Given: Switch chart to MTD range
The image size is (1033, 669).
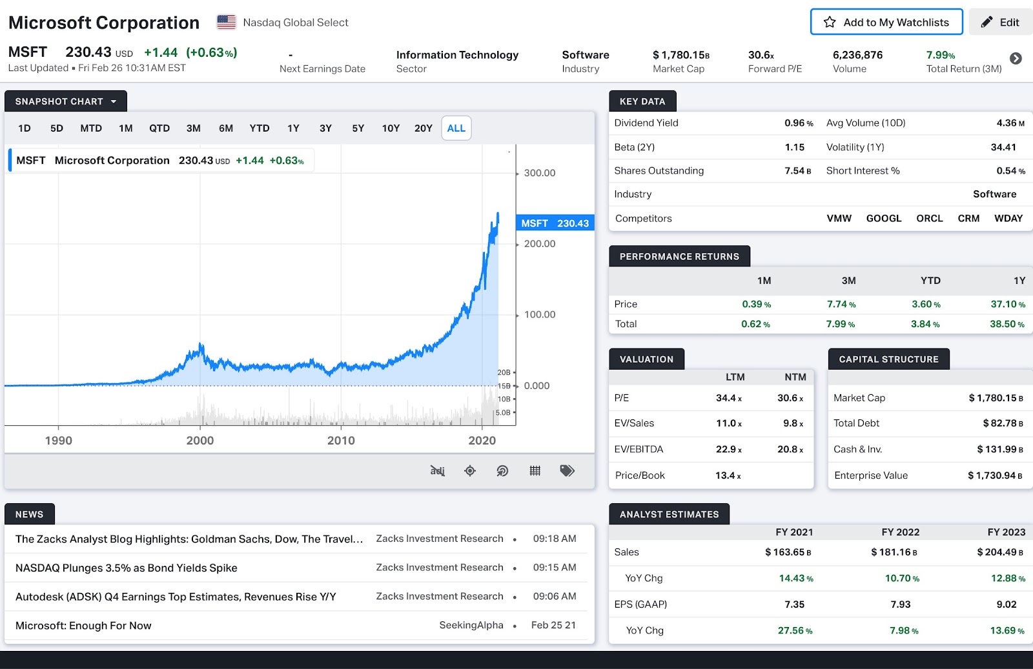Looking at the screenshot, I should 91,128.
